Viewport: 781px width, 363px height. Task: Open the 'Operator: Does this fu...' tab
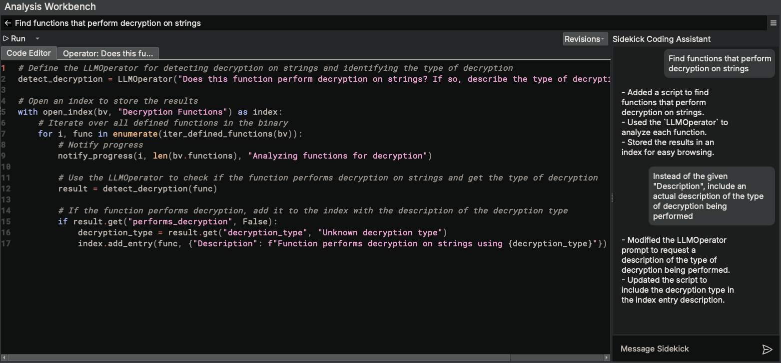[x=108, y=53]
